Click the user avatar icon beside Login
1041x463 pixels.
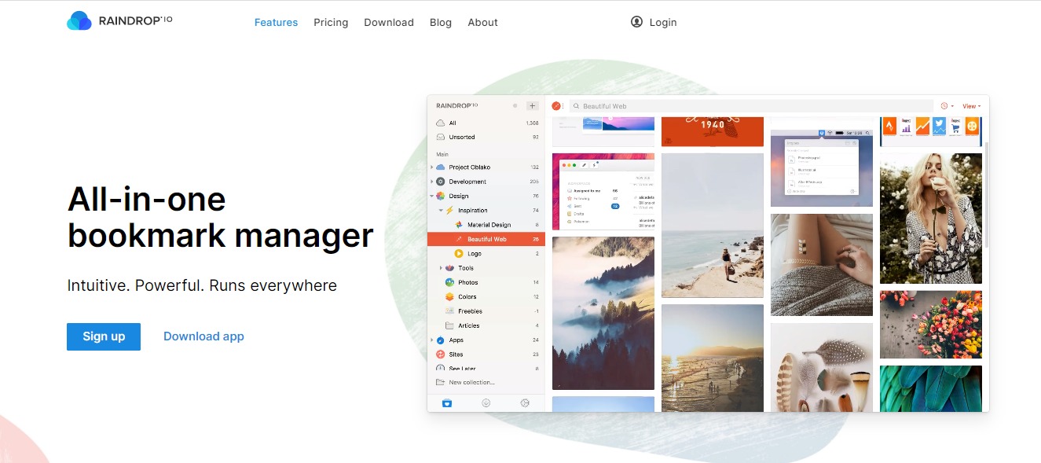636,22
